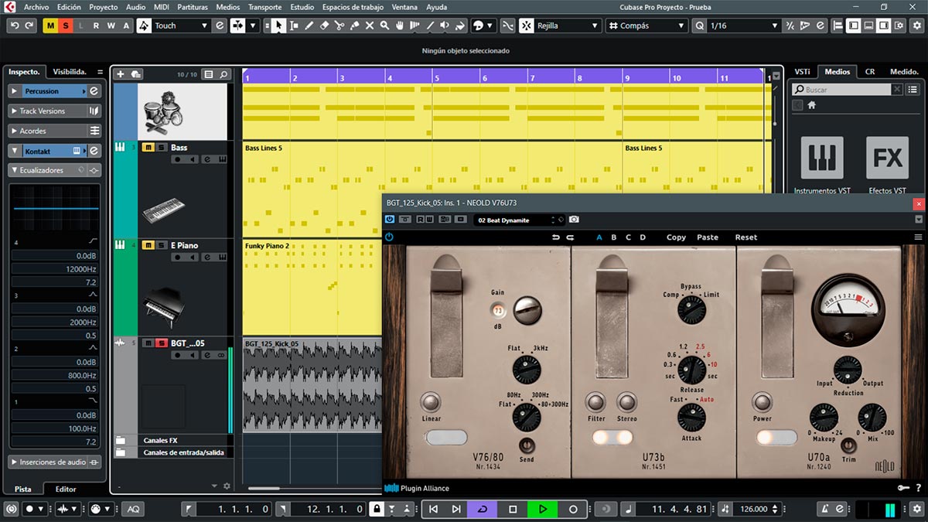Click the plugin help question mark
The image size is (928, 522).
[x=918, y=488]
